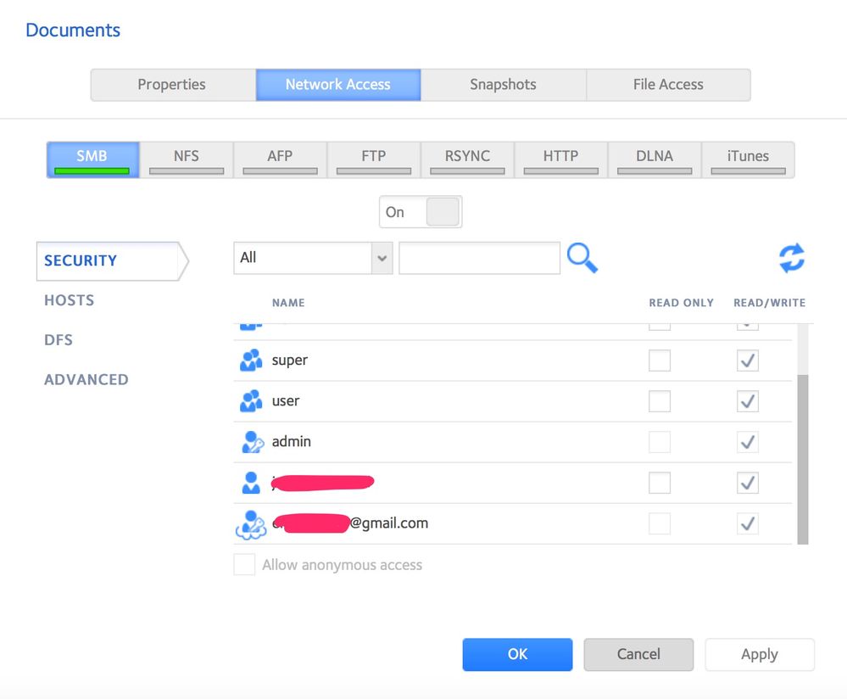Open the AFP protocol tab
The width and height of the screenshot is (847, 699).
point(280,160)
